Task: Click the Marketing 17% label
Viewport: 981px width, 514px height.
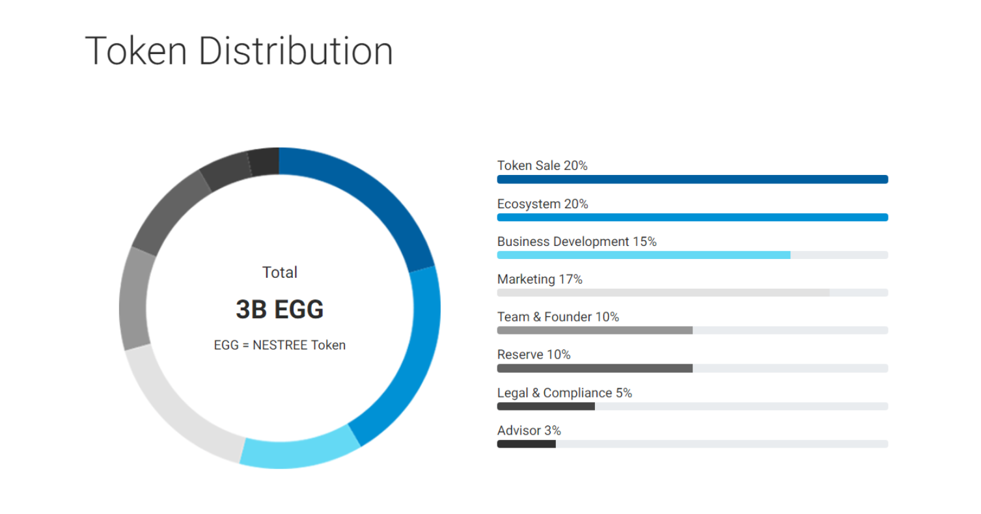Action: (x=540, y=280)
